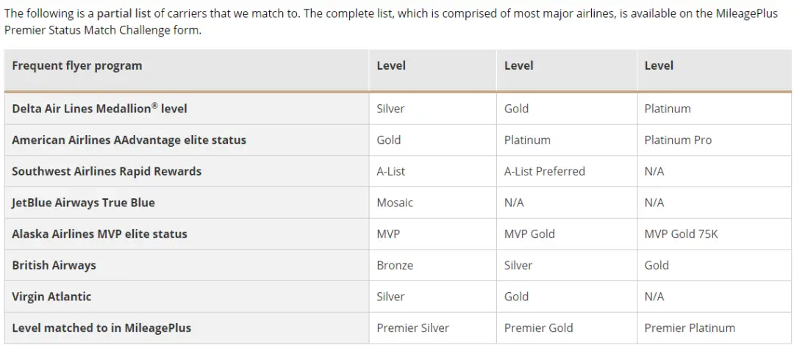Select the MVP cell in first Level column

[388, 234]
